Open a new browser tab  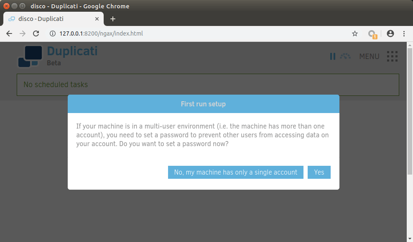point(112,19)
